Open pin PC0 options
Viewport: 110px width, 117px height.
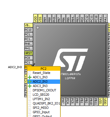tap(29, 58)
